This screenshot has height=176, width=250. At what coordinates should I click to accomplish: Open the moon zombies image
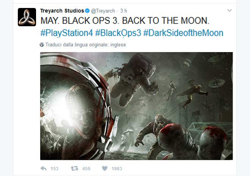click(137, 106)
